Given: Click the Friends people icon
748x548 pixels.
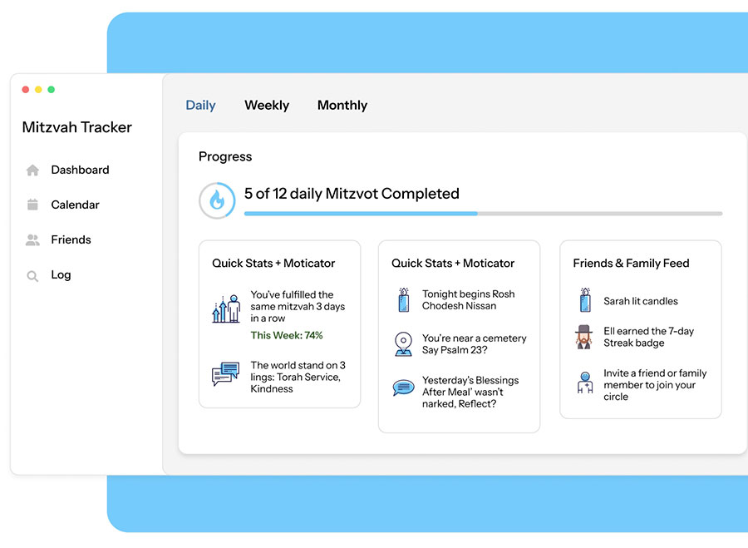Looking at the screenshot, I should [x=32, y=240].
